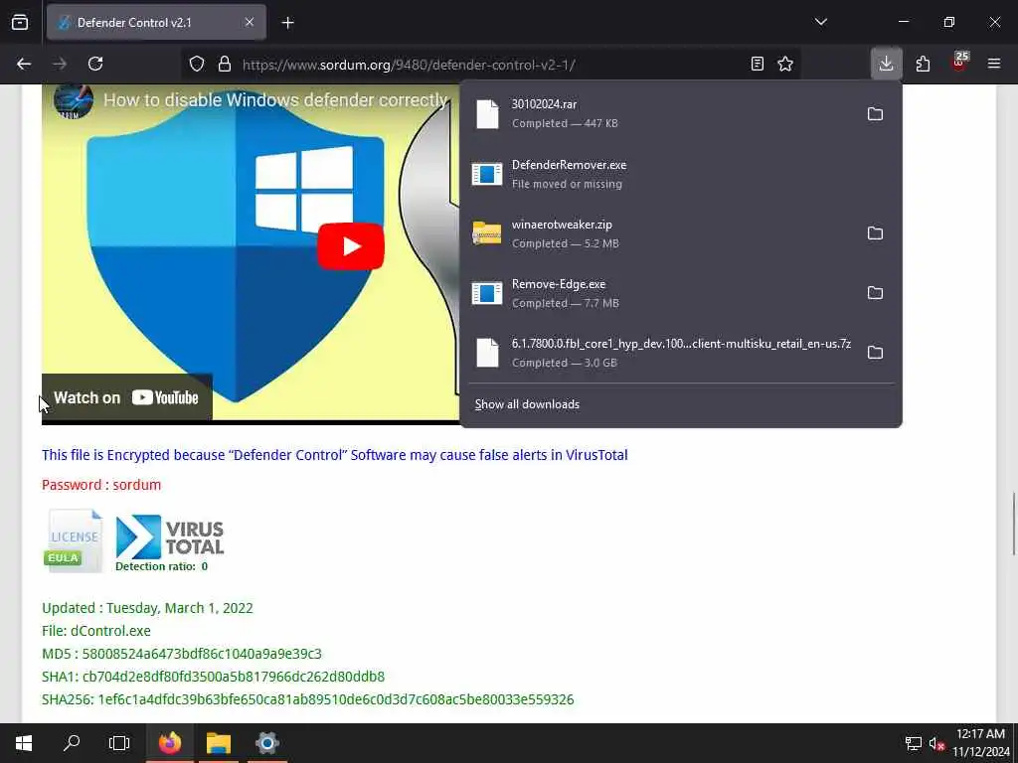The image size is (1018, 763).
Task: Open the Windows Start menu
Action: pyautogui.click(x=24, y=743)
